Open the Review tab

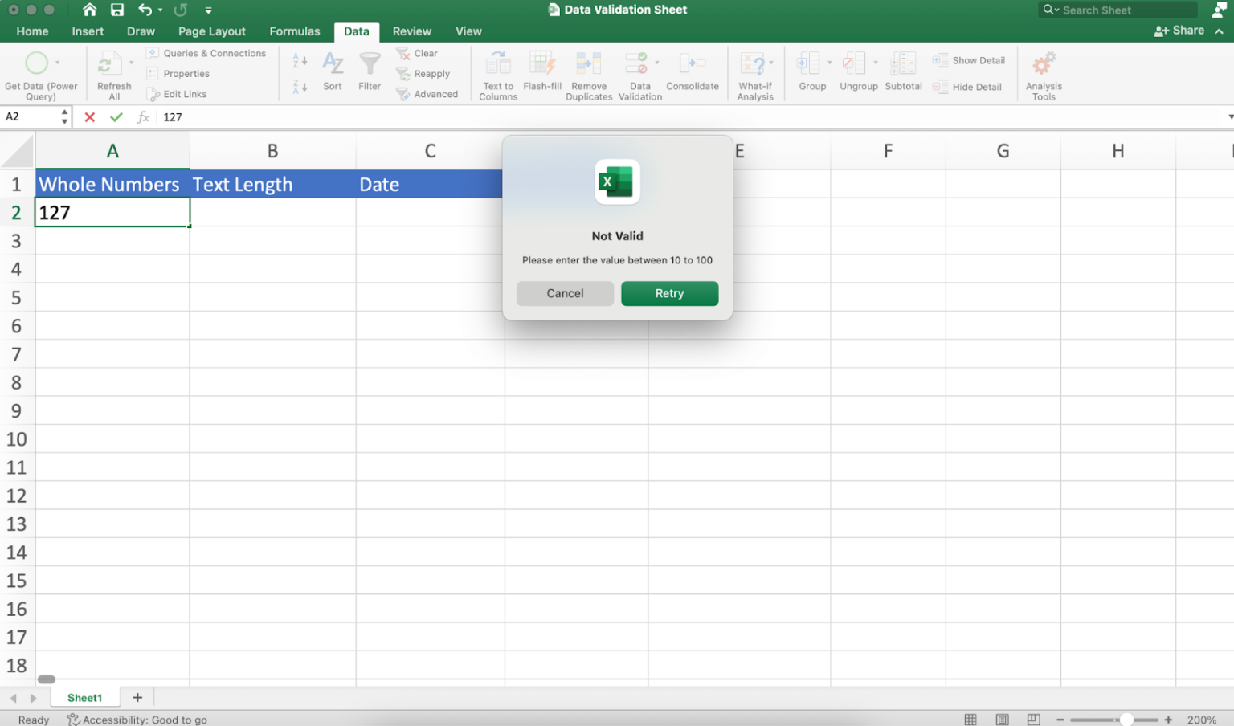(x=411, y=31)
